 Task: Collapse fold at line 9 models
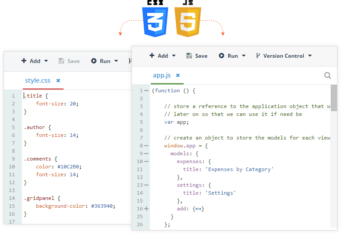click(146, 154)
